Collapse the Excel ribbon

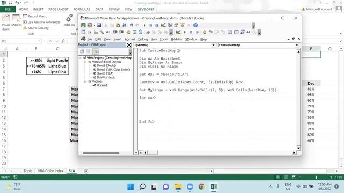pyautogui.click(x=340, y=34)
